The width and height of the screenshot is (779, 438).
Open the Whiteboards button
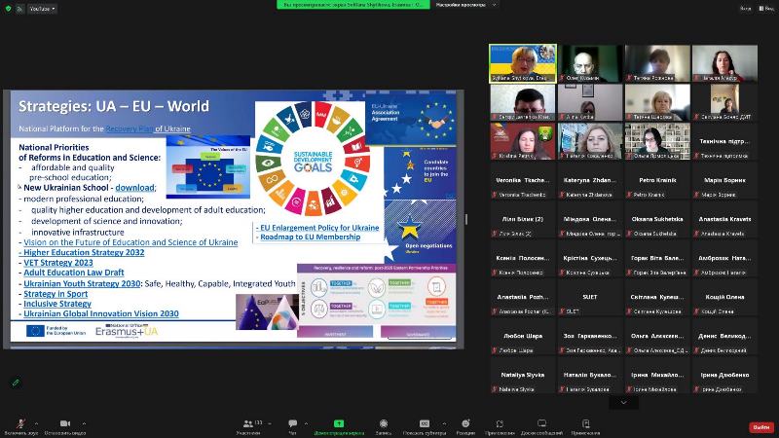coord(542,426)
